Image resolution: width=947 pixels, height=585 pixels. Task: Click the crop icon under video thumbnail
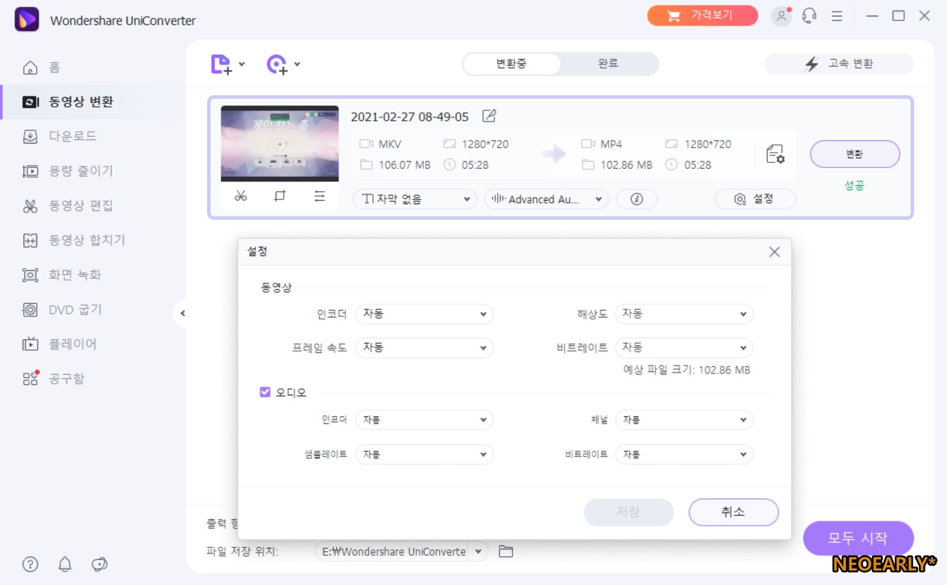click(x=280, y=196)
